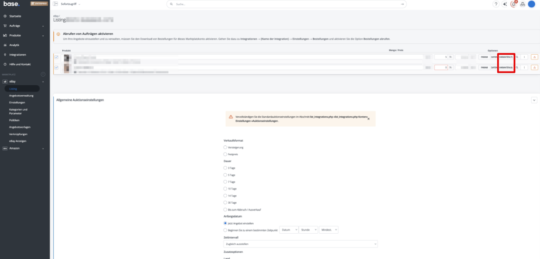Open the Sellerzugriff dropdown
Screen dimensions: 540x259
tap(70, 4)
